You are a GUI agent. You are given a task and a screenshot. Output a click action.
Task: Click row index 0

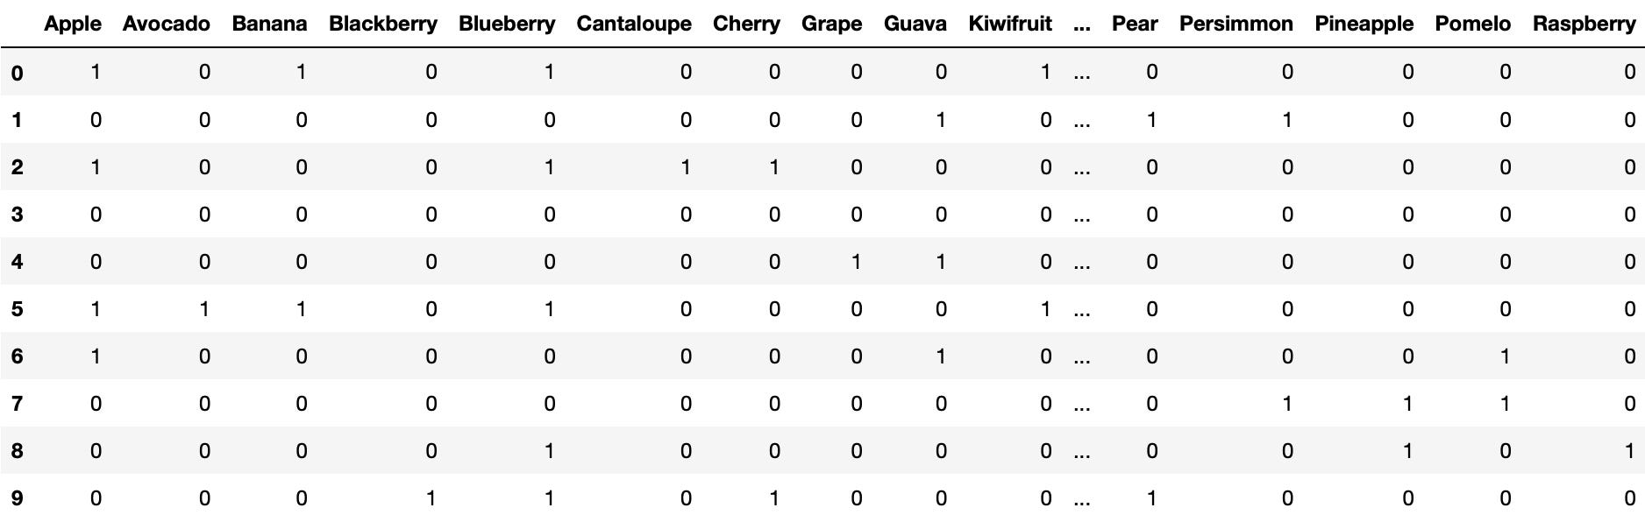17,73
